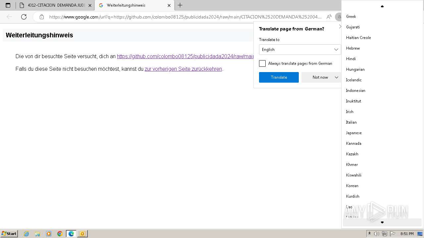The width and height of the screenshot is (424, 238).
Task: Switch to the 4312-CITACION DEMANDA tab
Action: pos(55,5)
